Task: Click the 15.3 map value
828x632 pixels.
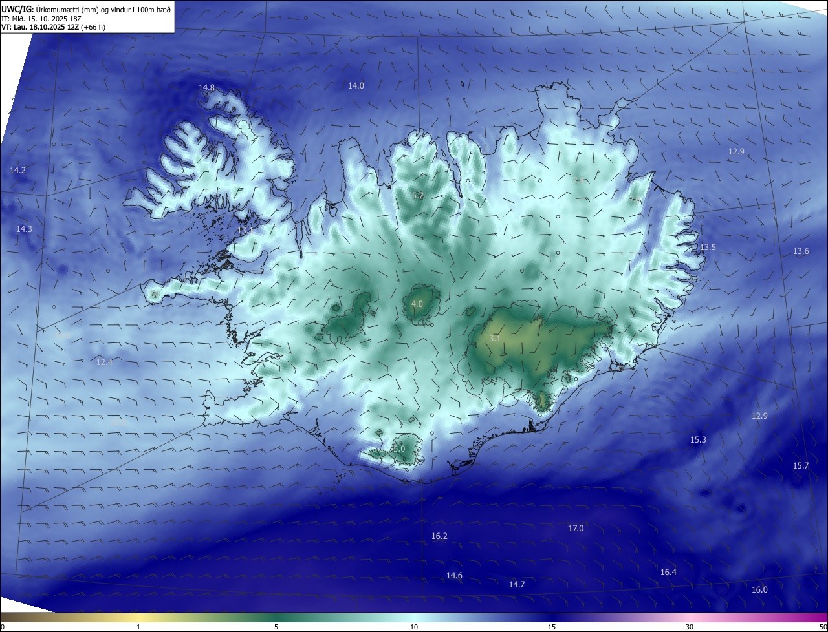Action: pos(698,439)
